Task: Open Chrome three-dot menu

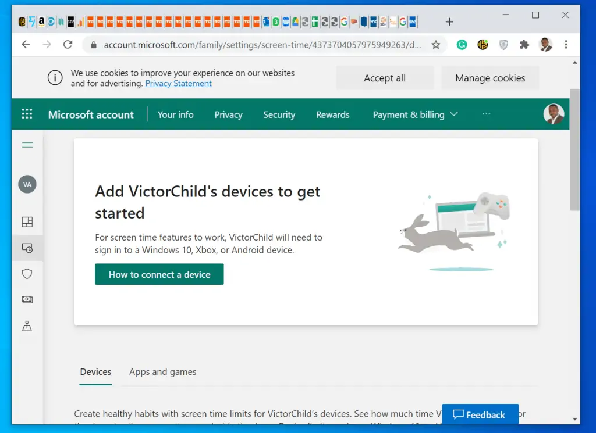Action: click(x=566, y=45)
